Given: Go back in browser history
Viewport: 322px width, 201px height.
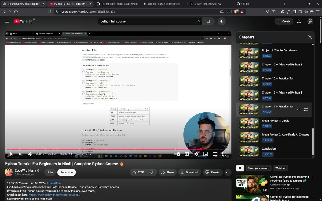Looking at the screenshot, I should tap(4, 12).
